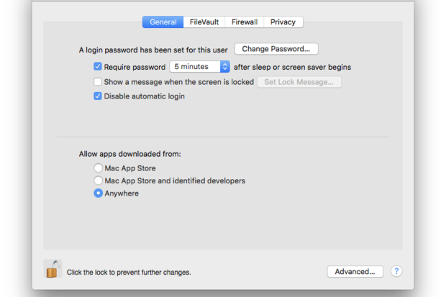Image resolution: width=446 pixels, height=297 pixels.
Task: Toggle the Disable automatic login checkbox
Action: point(98,96)
